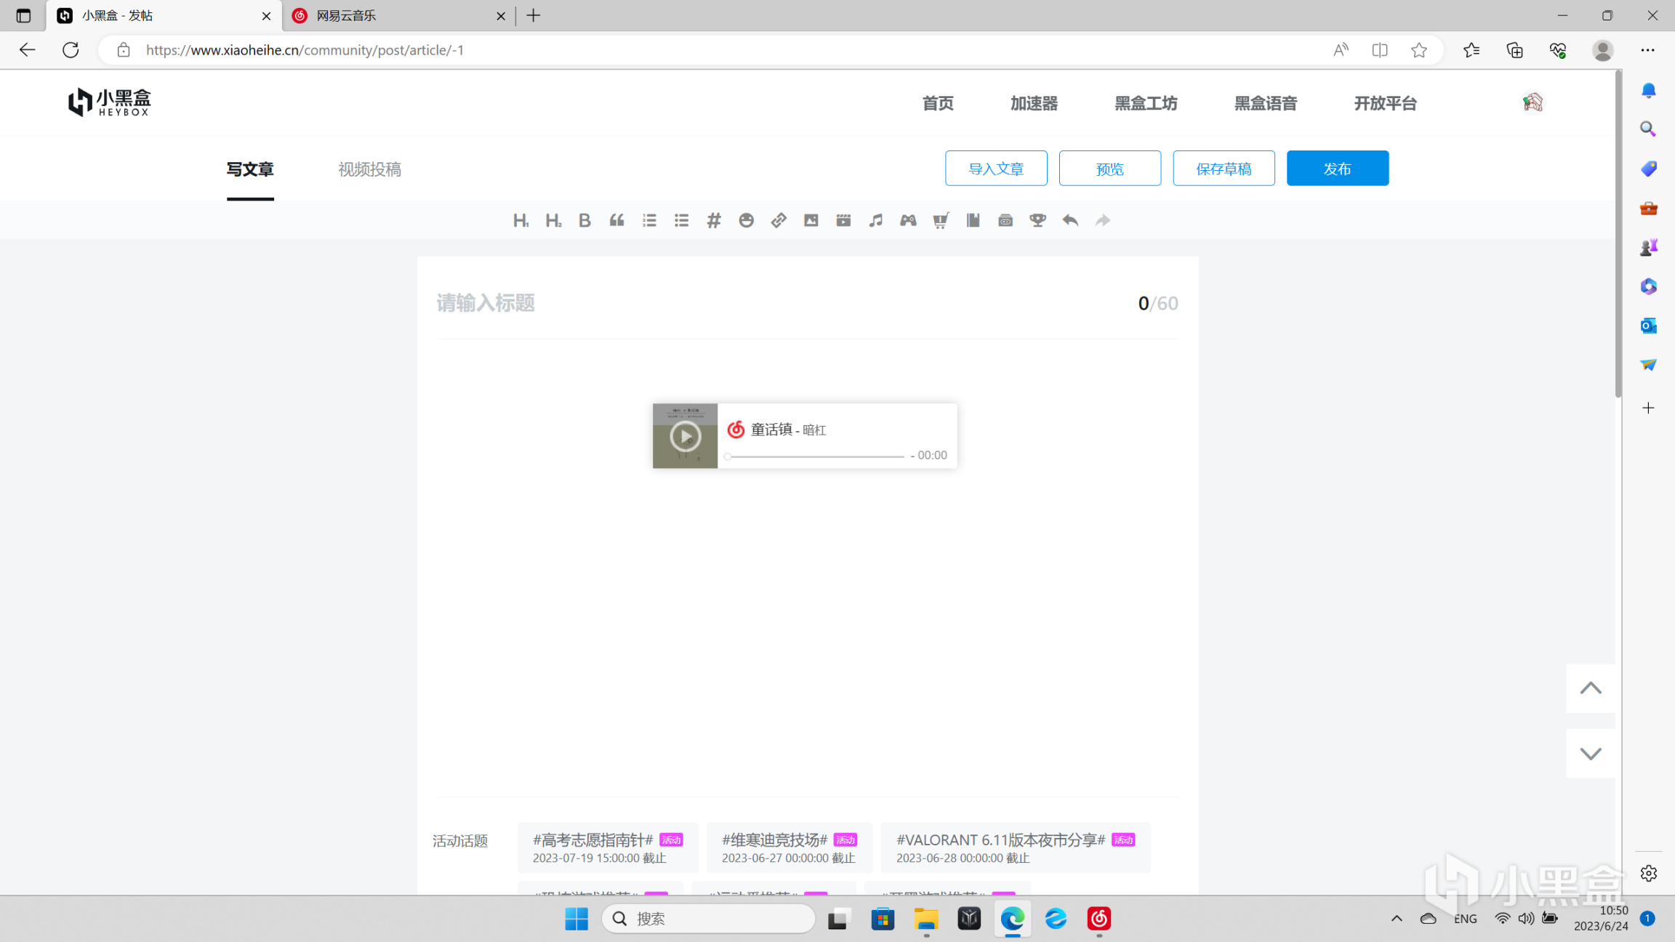This screenshot has width=1675, height=942.
Task: Toggle blockquote formatting
Action: point(616,220)
